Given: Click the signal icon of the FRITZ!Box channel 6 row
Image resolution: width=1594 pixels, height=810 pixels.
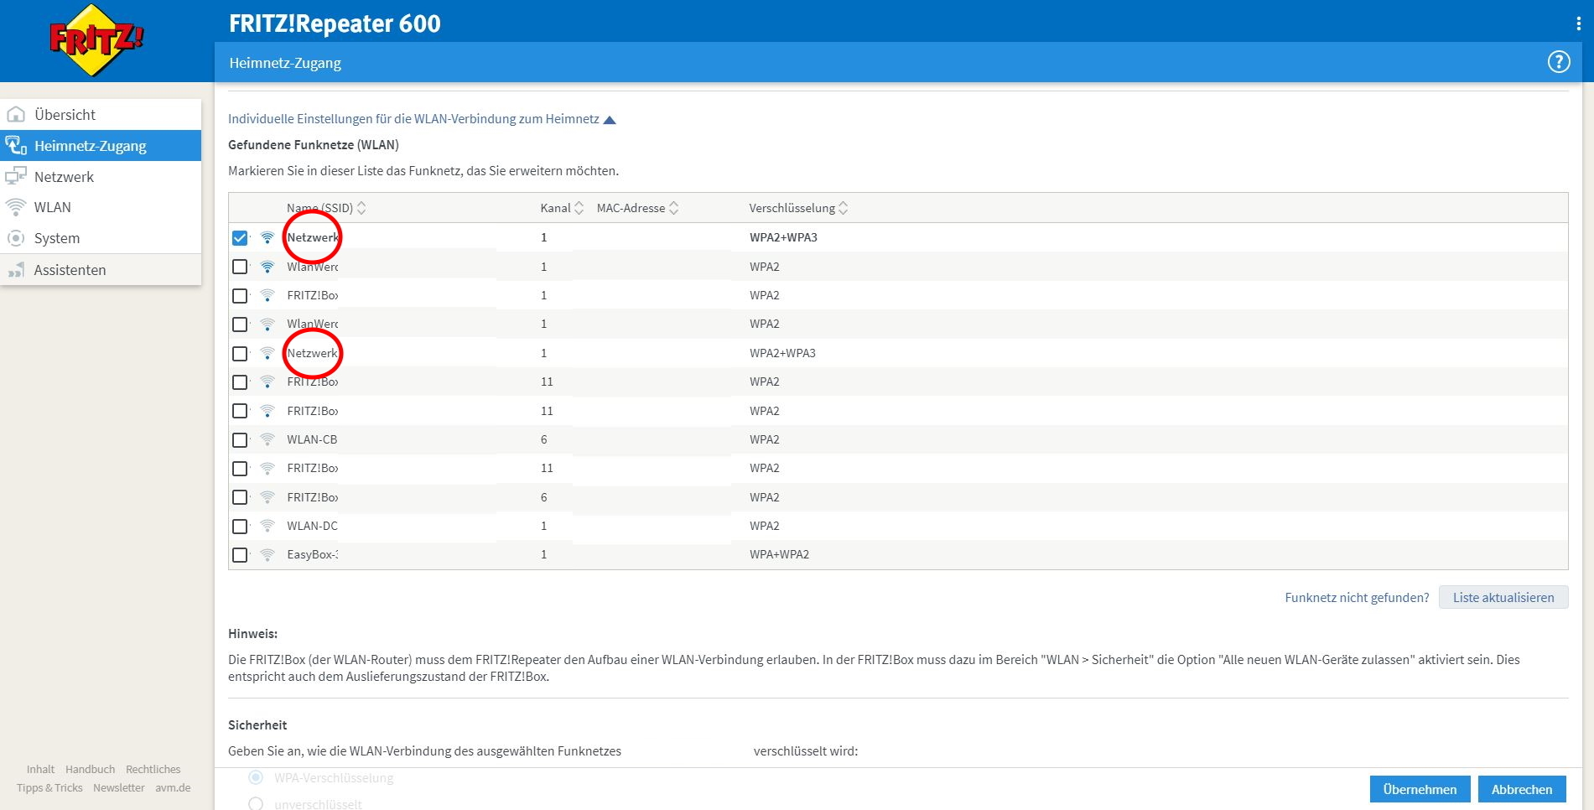Looking at the screenshot, I should click(267, 498).
